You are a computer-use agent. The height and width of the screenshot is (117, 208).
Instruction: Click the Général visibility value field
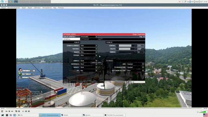pos(141,45)
